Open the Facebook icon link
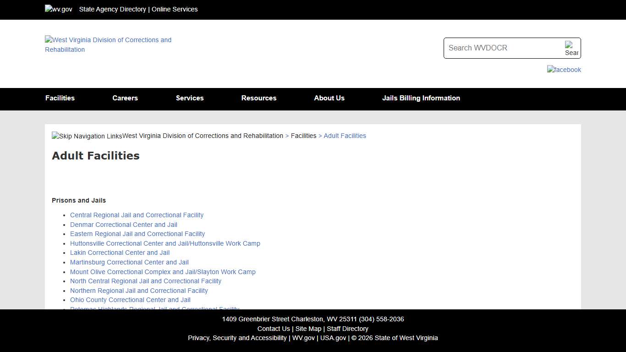 pos(564,70)
